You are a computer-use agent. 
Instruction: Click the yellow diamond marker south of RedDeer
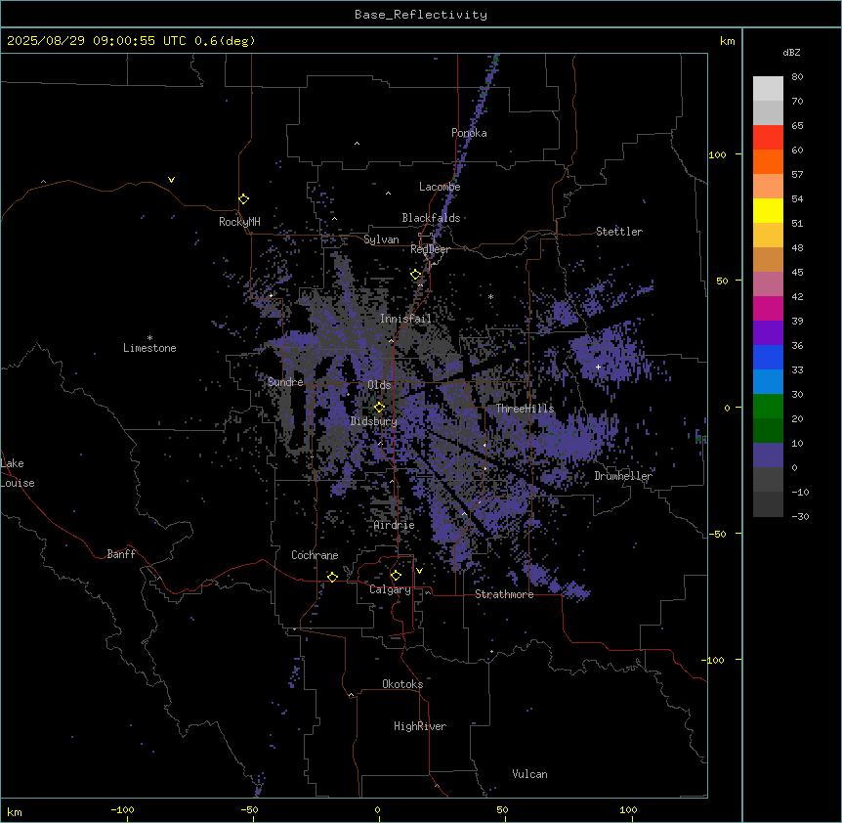coord(416,275)
